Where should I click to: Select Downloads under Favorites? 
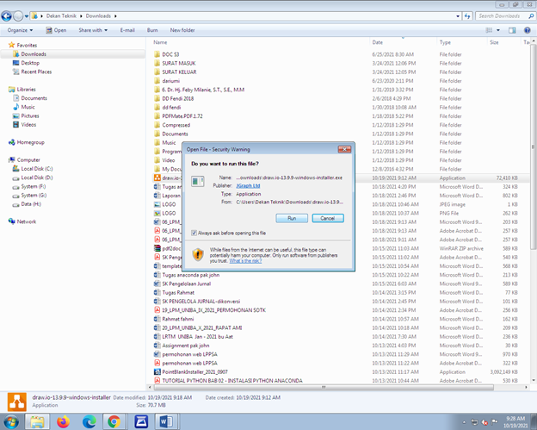(34, 54)
